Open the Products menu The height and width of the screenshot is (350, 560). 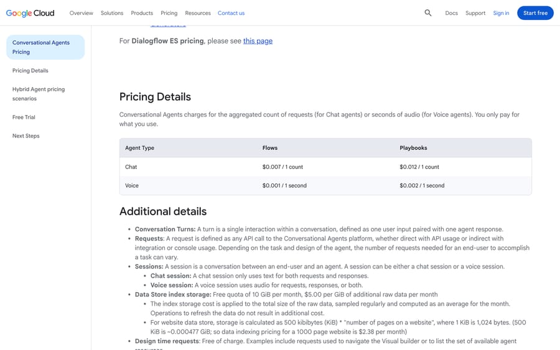(x=142, y=13)
